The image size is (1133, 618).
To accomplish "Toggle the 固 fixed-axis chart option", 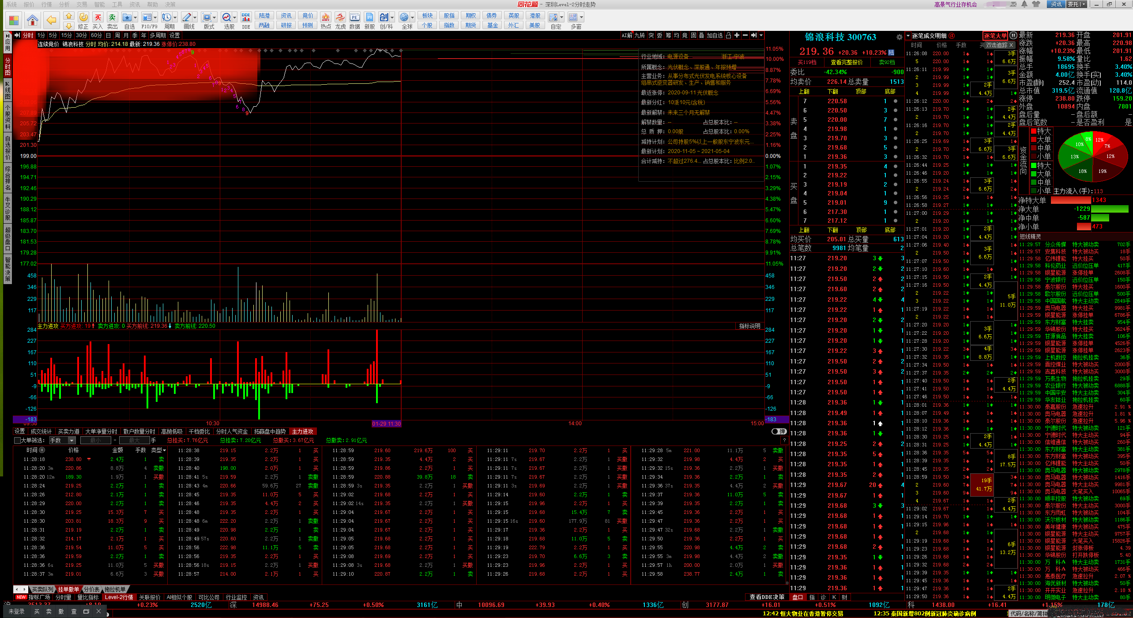I will 693,35.
